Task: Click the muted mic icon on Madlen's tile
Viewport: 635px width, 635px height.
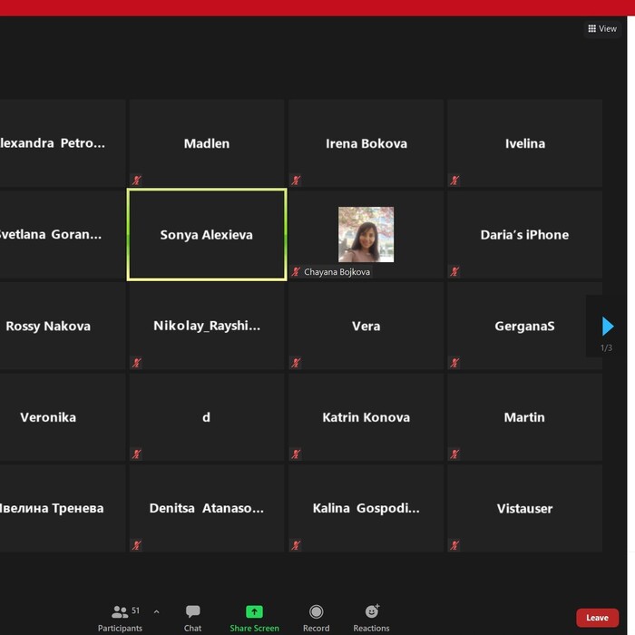Action: [137, 181]
